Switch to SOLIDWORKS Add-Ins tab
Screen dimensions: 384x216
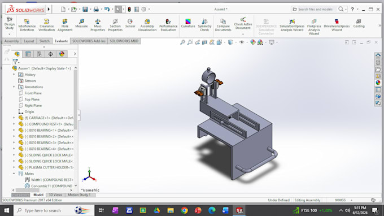(89, 41)
